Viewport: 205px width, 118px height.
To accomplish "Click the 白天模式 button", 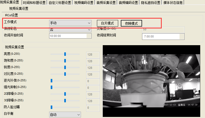I will (108, 23).
